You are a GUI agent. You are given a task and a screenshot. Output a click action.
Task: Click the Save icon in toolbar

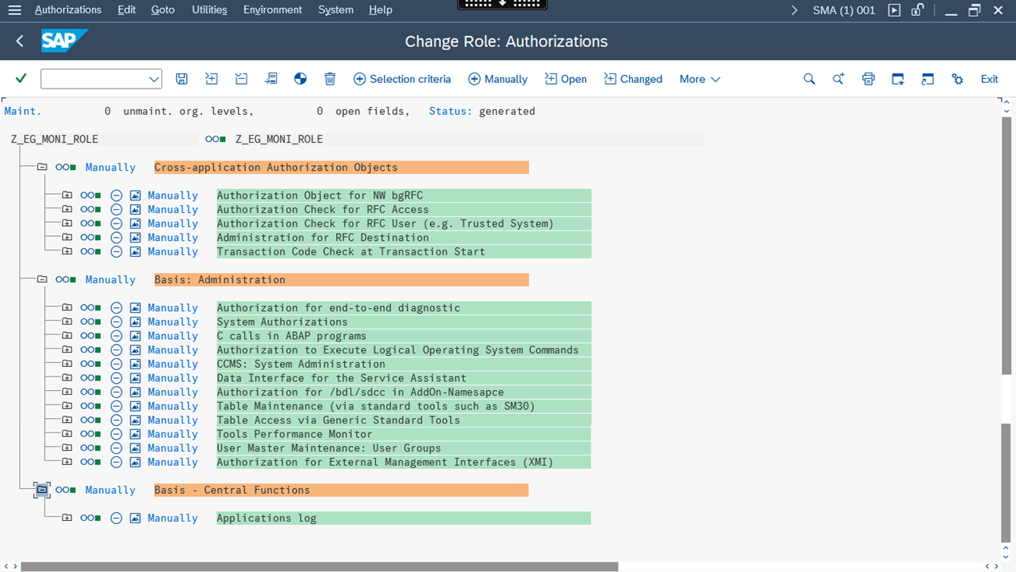click(x=182, y=79)
